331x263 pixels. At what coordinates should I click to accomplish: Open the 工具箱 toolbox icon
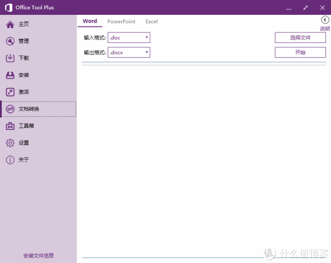[x=10, y=126]
